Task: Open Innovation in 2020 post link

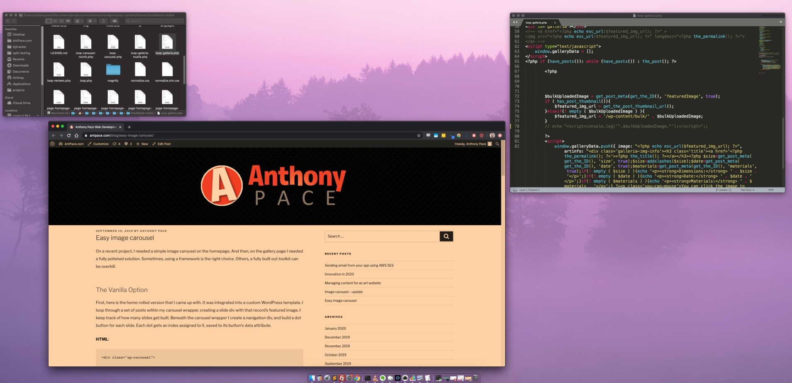Action: (x=339, y=274)
